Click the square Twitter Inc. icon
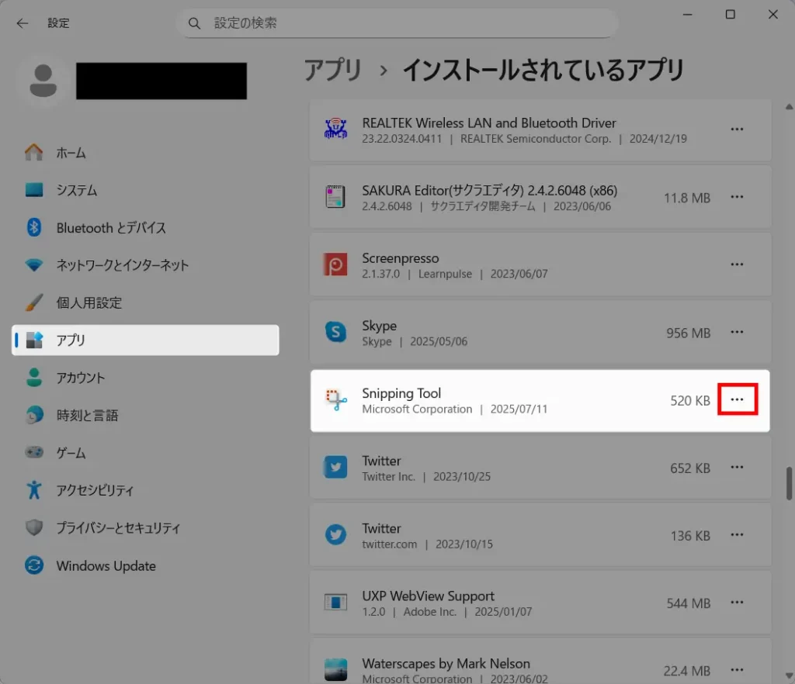 tap(335, 468)
